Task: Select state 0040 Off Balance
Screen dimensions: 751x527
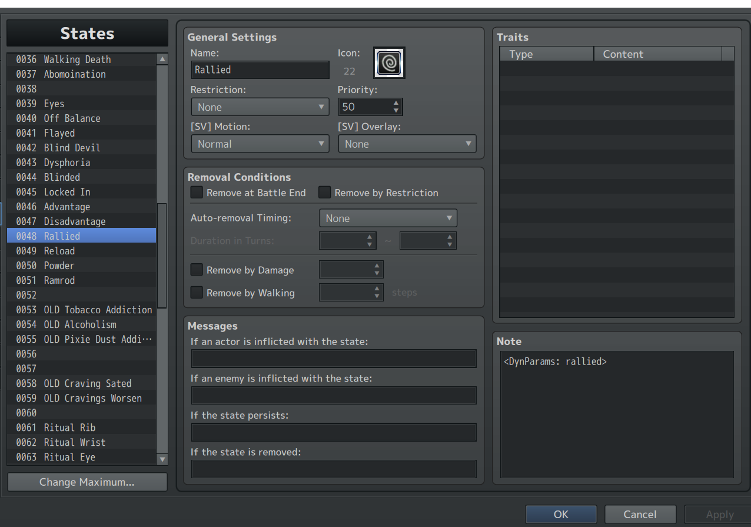Action: (x=82, y=118)
